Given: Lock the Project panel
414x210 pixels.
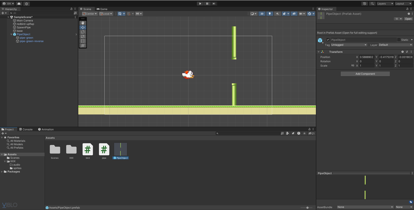Looking at the screenshot, I should (309, 129).
